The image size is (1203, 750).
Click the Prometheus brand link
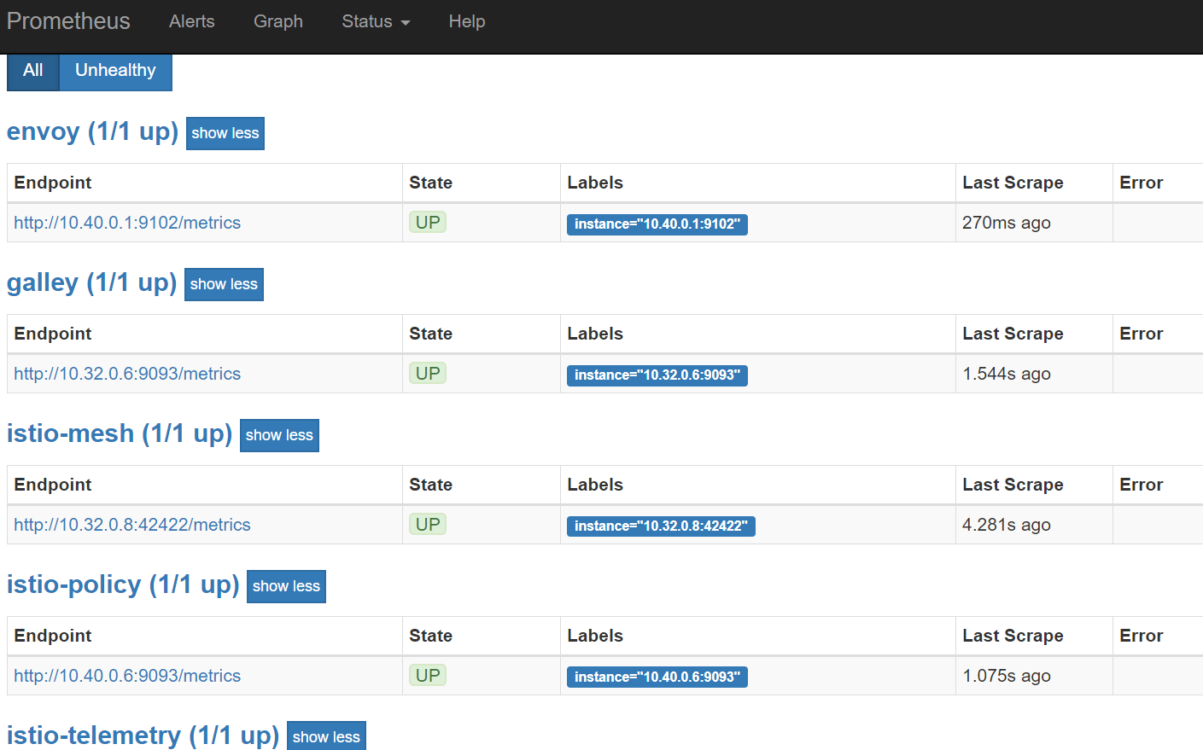pyautogui.click(x=68, y=21)
